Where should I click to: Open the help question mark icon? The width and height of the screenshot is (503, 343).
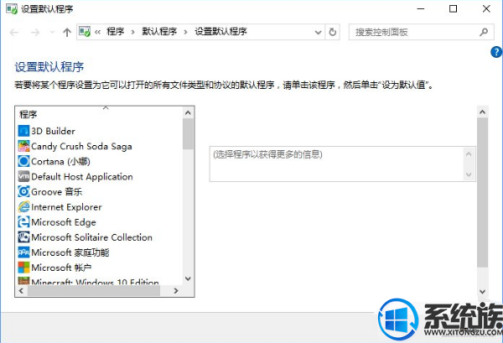[x=496, y=52]
